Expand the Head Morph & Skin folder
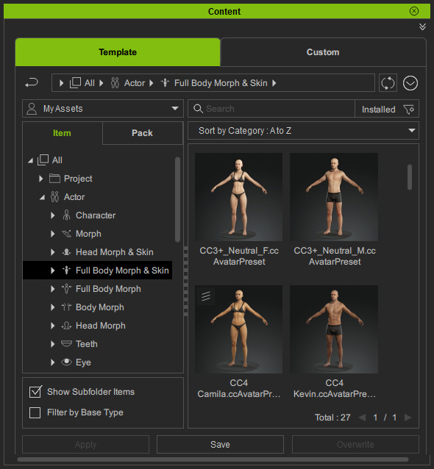The width and height of the screenshot is (434, 469). point(53,252)
